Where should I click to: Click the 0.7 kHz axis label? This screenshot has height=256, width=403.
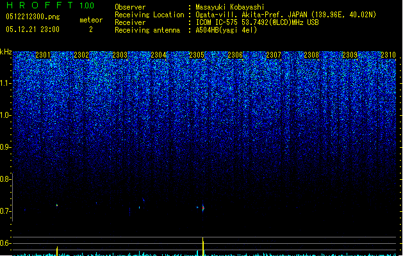(6, 211)
